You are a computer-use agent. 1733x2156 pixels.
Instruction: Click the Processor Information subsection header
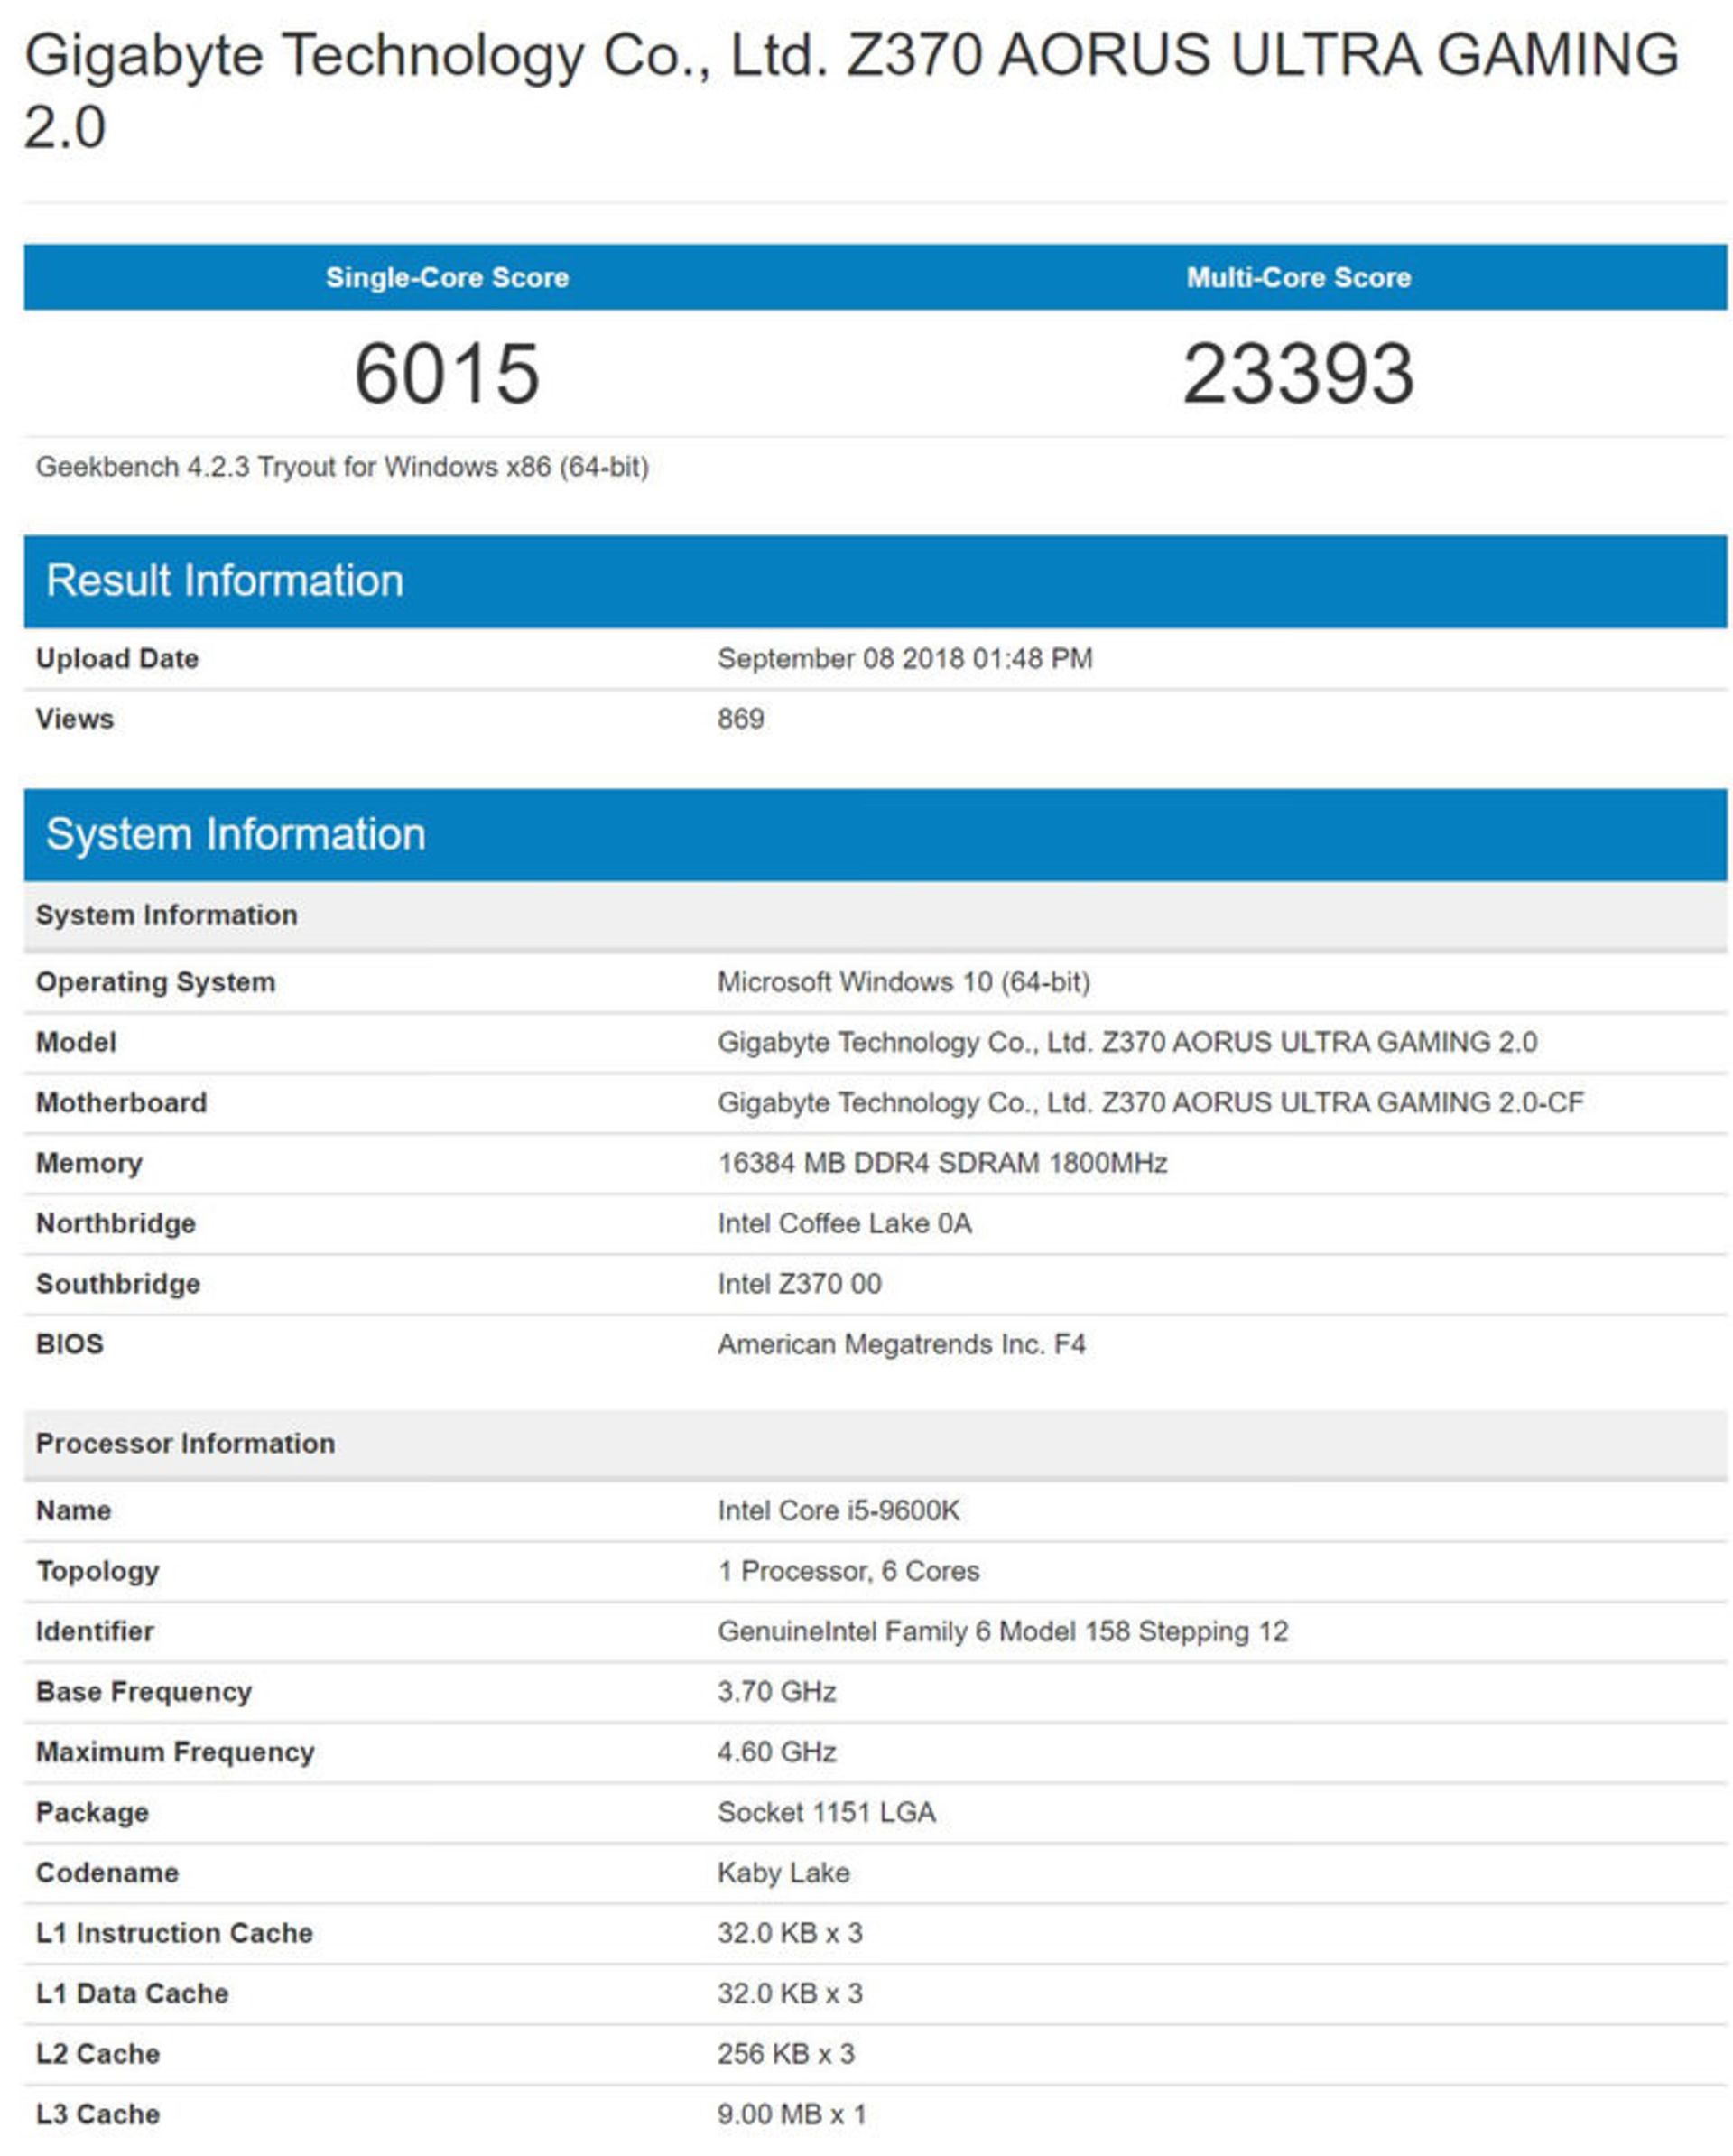click(x=185, y=1443)
